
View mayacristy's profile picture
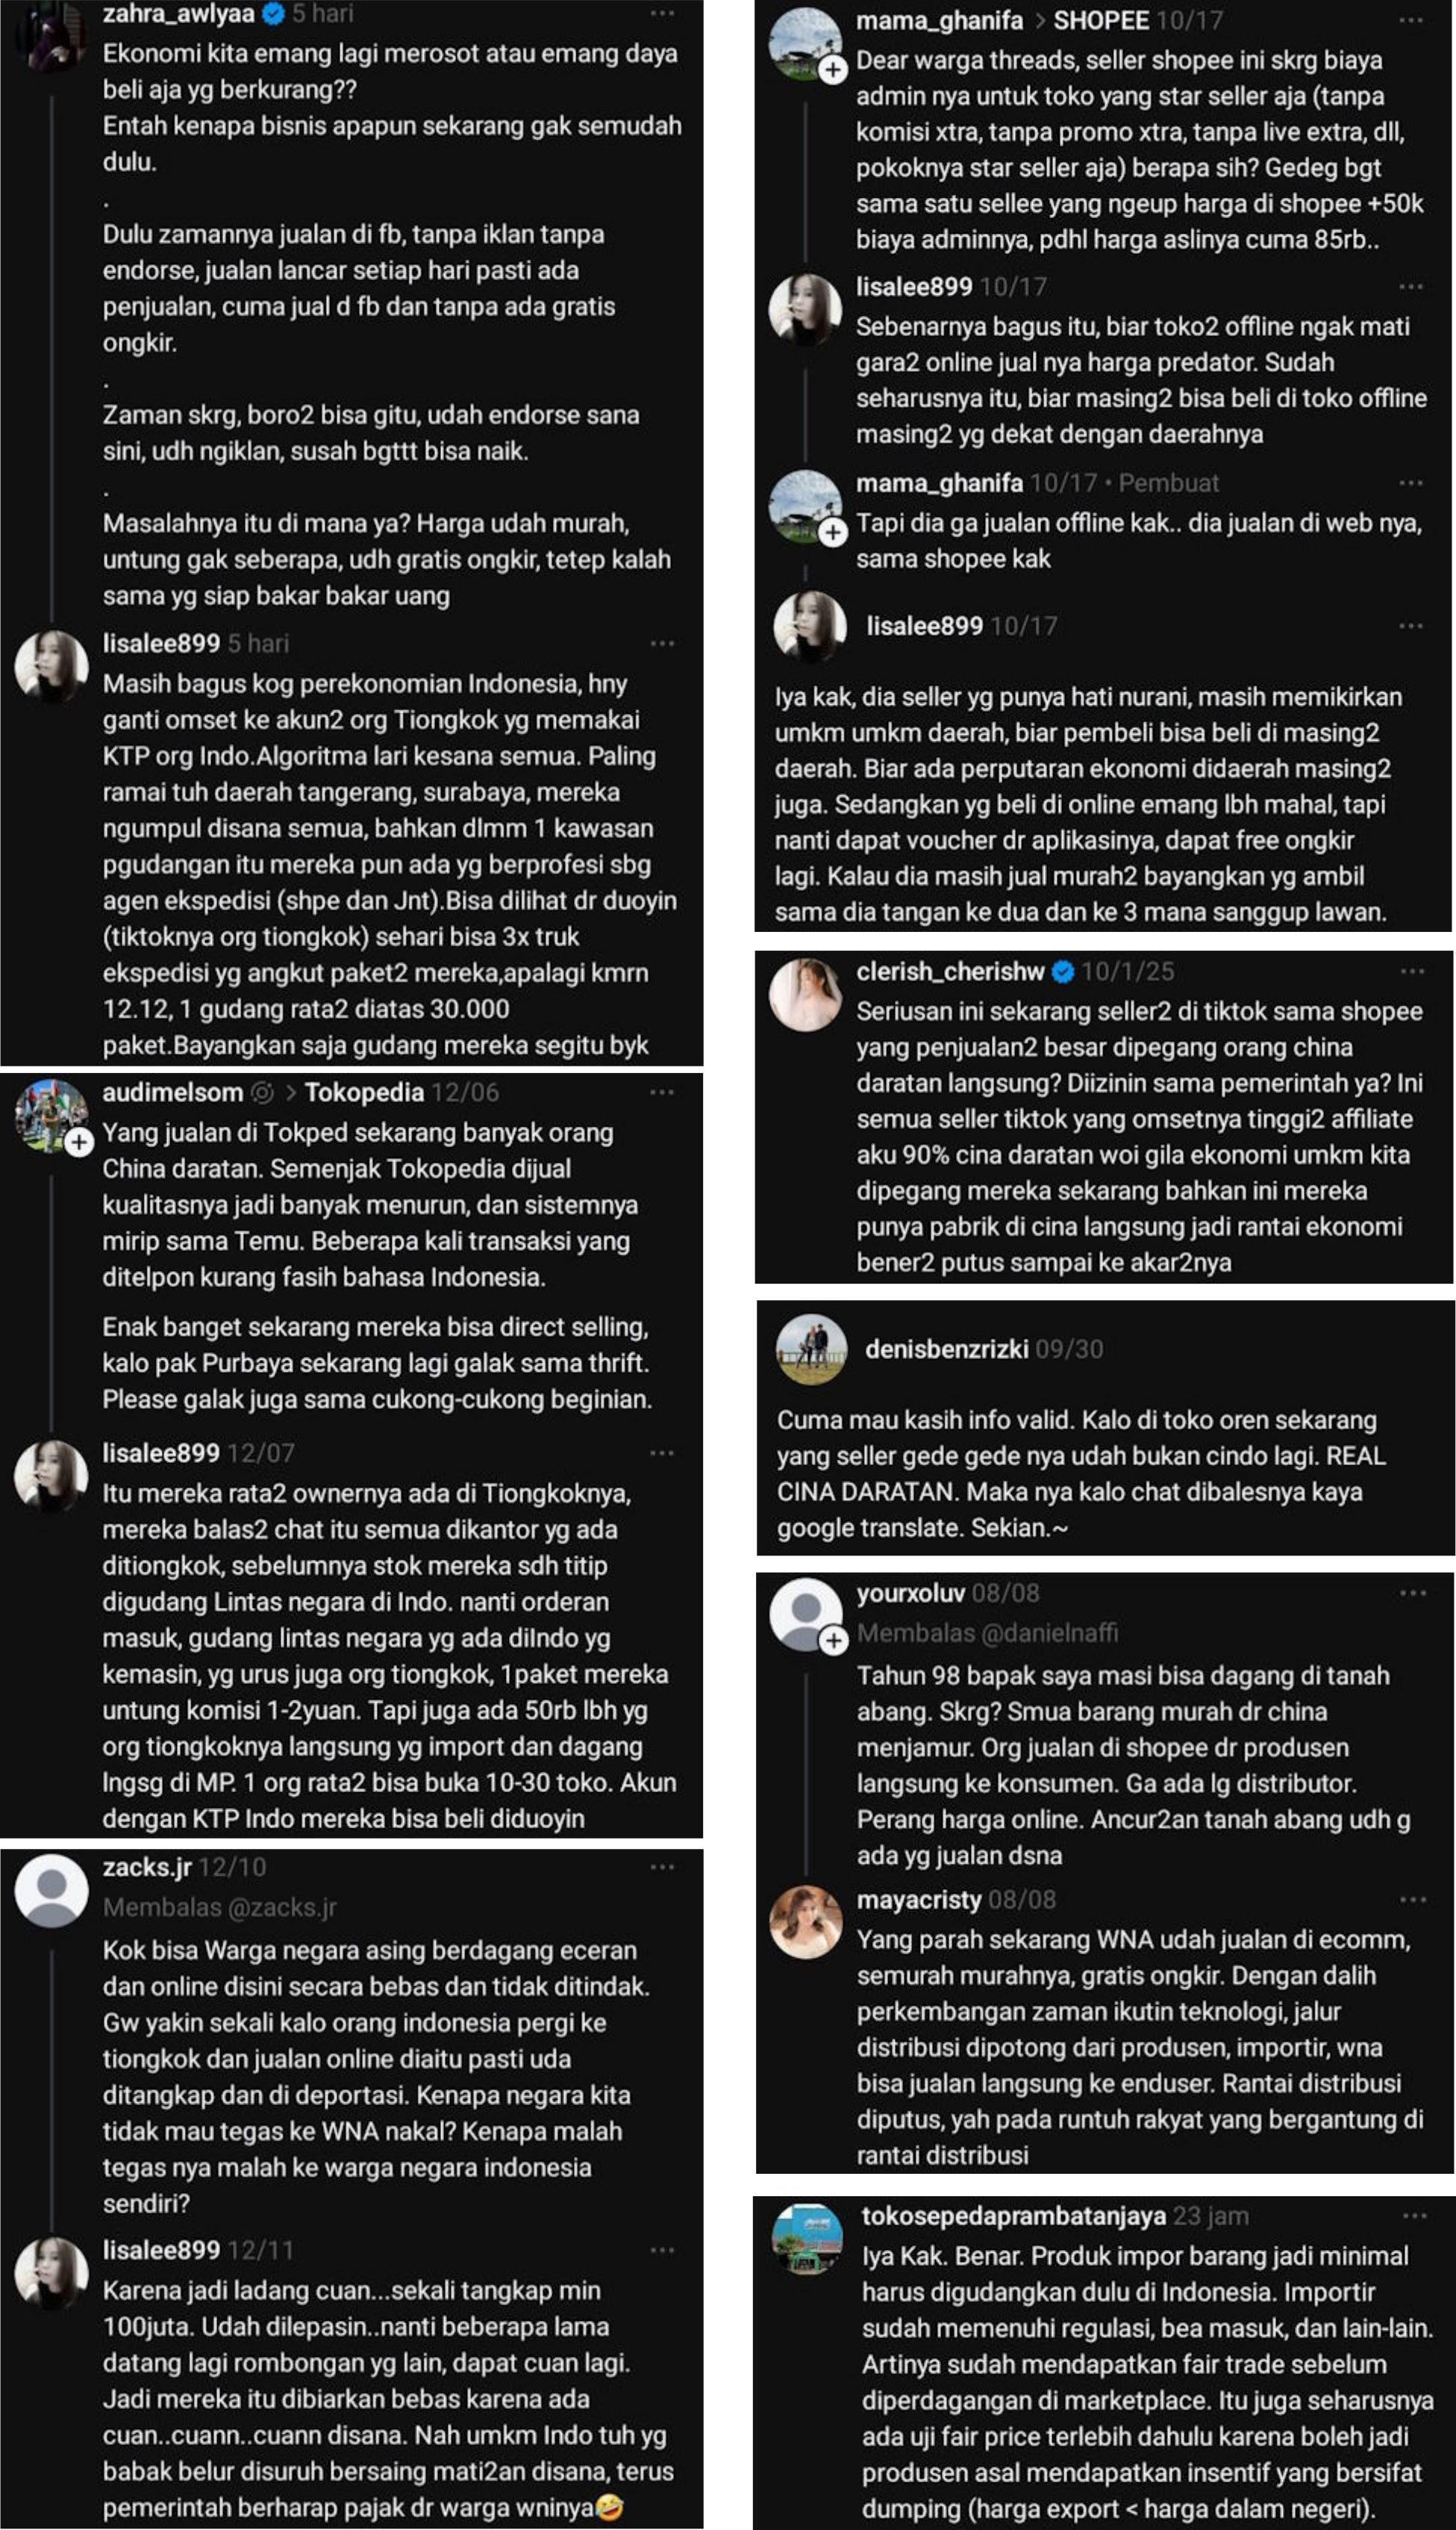(x=806, y=1921)
